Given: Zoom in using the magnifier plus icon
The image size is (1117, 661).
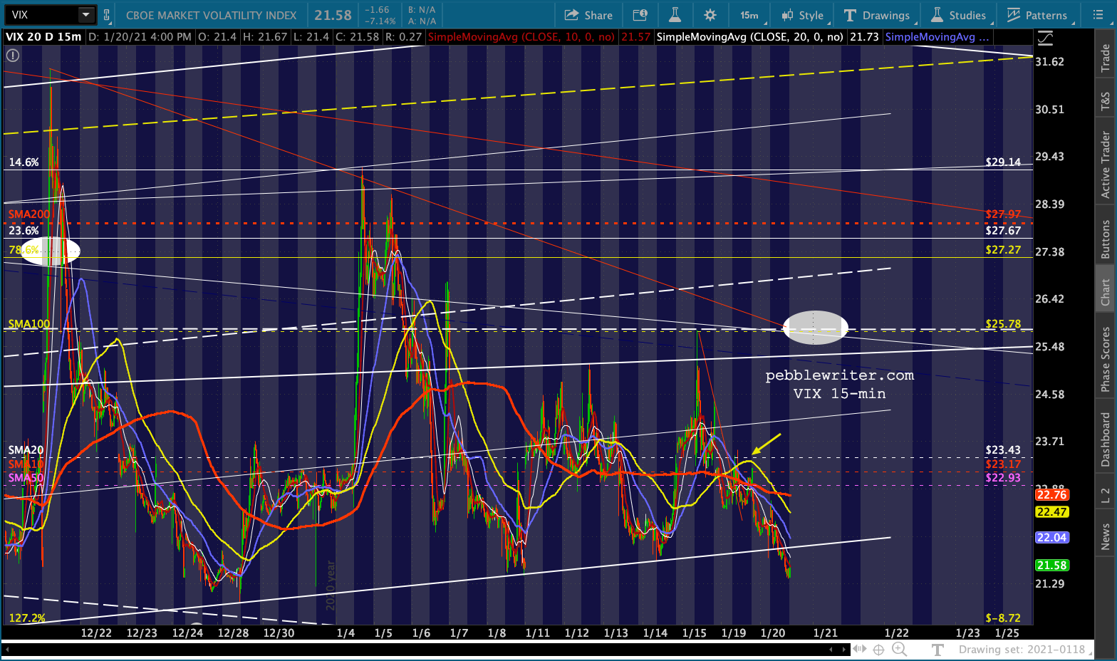Looking at the screenshot, I should tap(899, 649).
